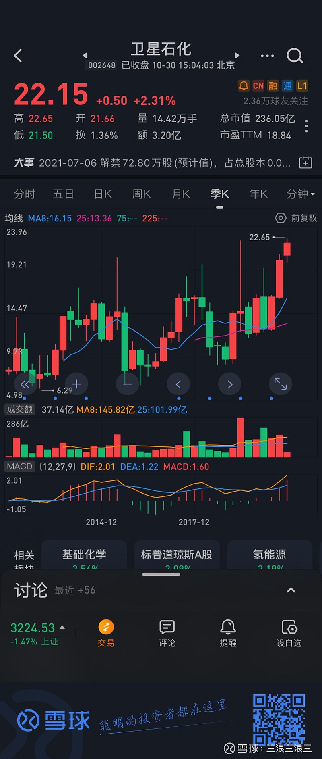Viewport: 322px width, 759px height.
Task: Switch to previous stock with left triangle
Action: pos(85,56)
